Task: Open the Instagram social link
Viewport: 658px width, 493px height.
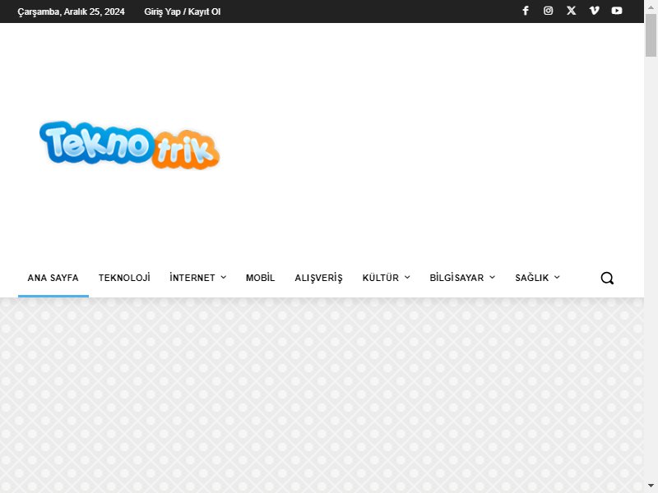Action: pos(548,11)
